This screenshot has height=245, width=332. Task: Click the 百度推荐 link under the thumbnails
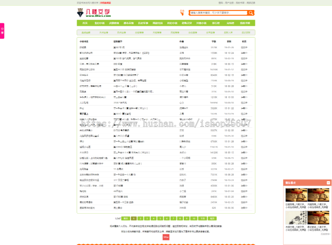(x=325, y=234)
